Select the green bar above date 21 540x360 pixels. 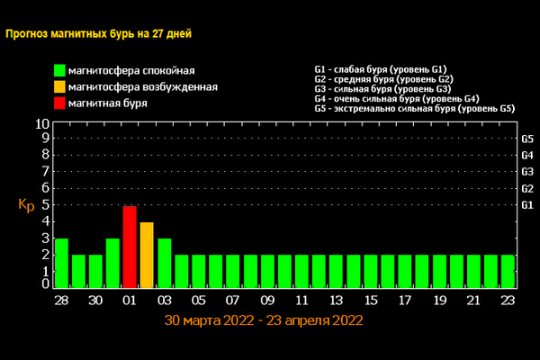pyautogui.click(x=473, y=272)
